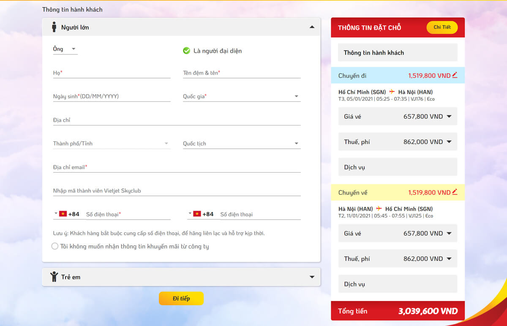507x326 pixels.
Task: Click the child icon in Trẻ em header
Action: pos(54,277)
